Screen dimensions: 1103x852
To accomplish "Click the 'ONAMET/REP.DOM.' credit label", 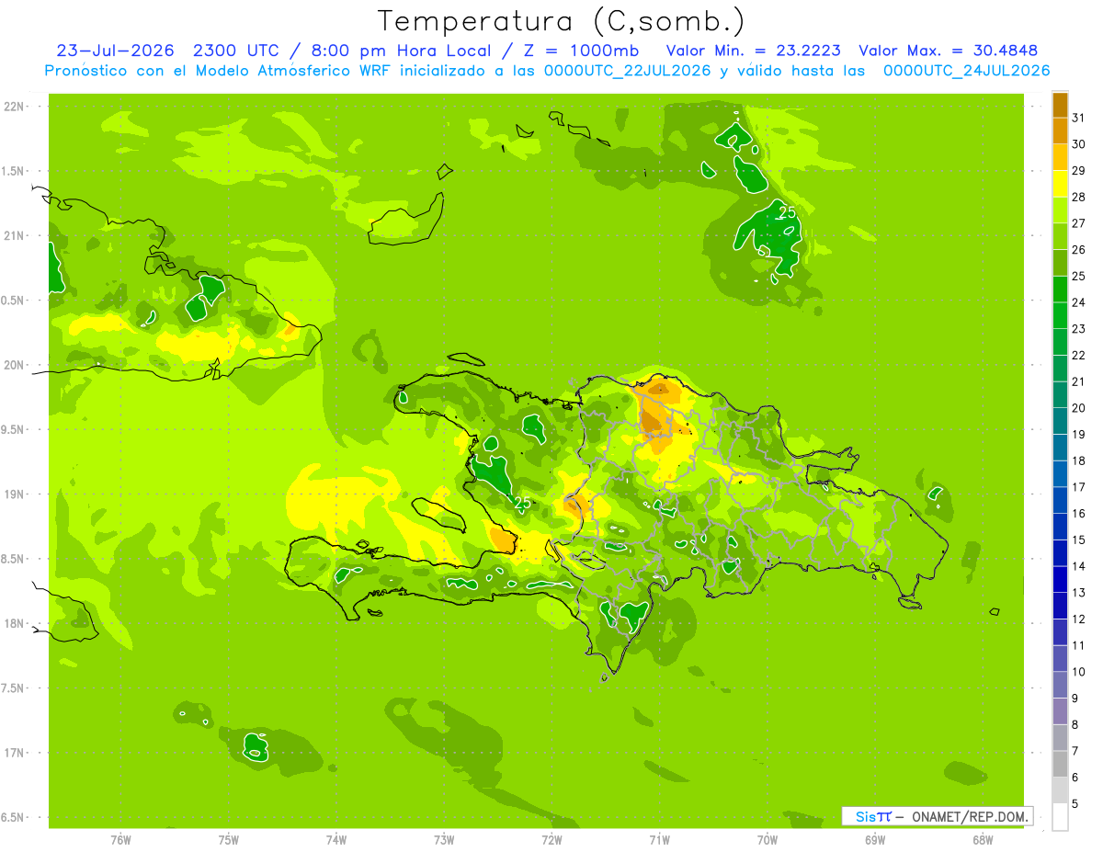I will point(969,816).
